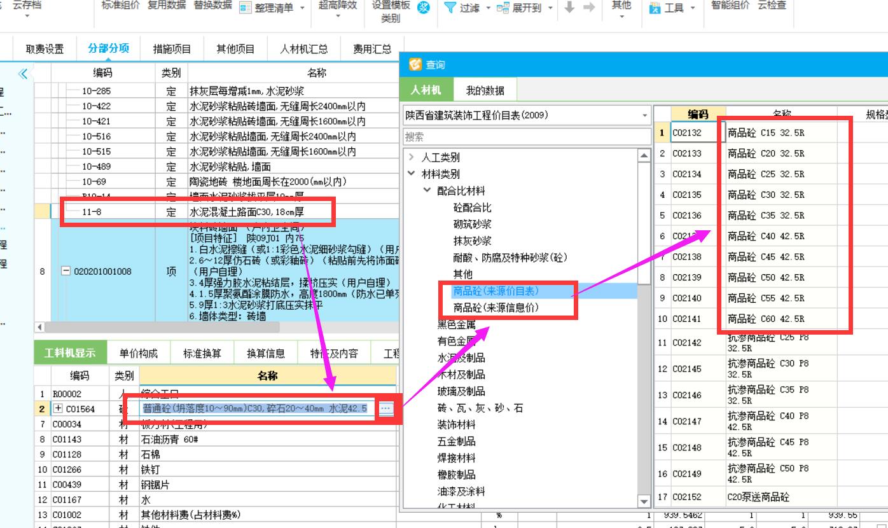Select 人材机 tab in query dialog

click(x=426, y=90)
